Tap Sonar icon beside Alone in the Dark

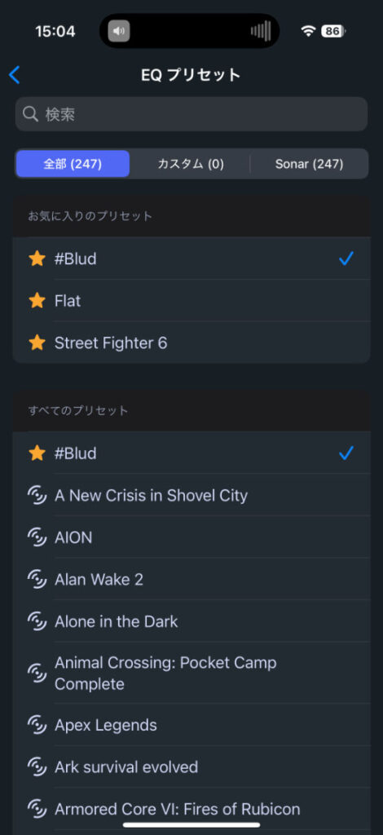pyautogui.click(x=37, y=621)
